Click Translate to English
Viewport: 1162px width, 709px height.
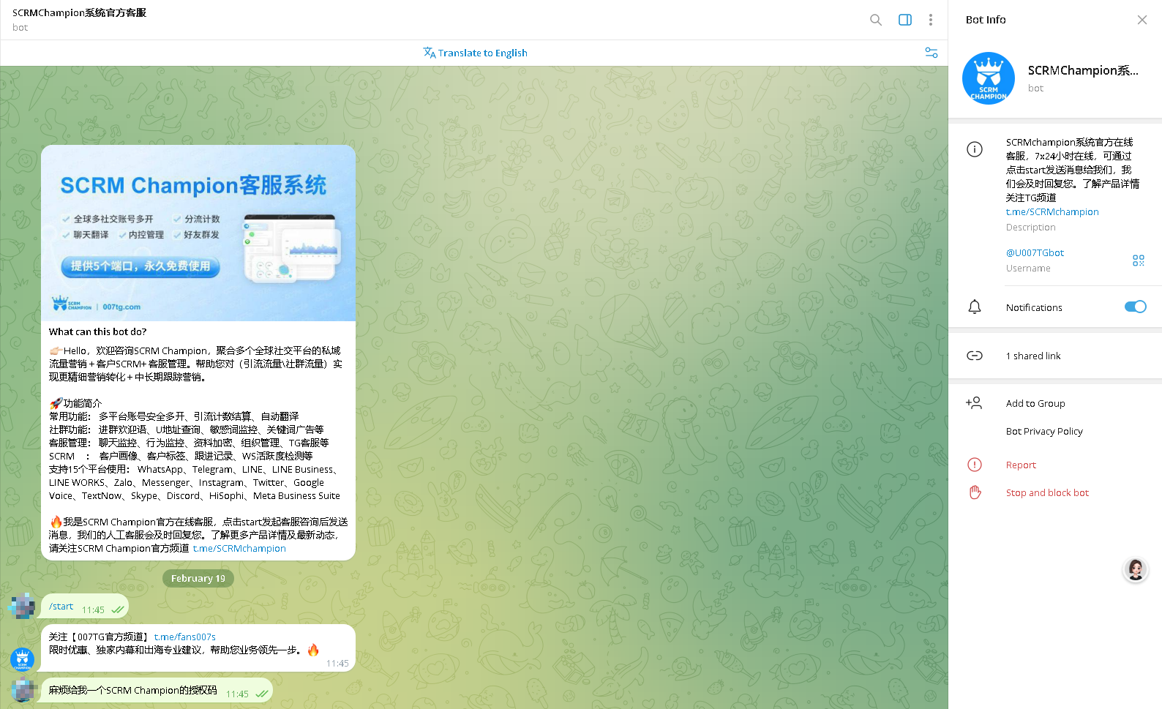coord(475,53)
